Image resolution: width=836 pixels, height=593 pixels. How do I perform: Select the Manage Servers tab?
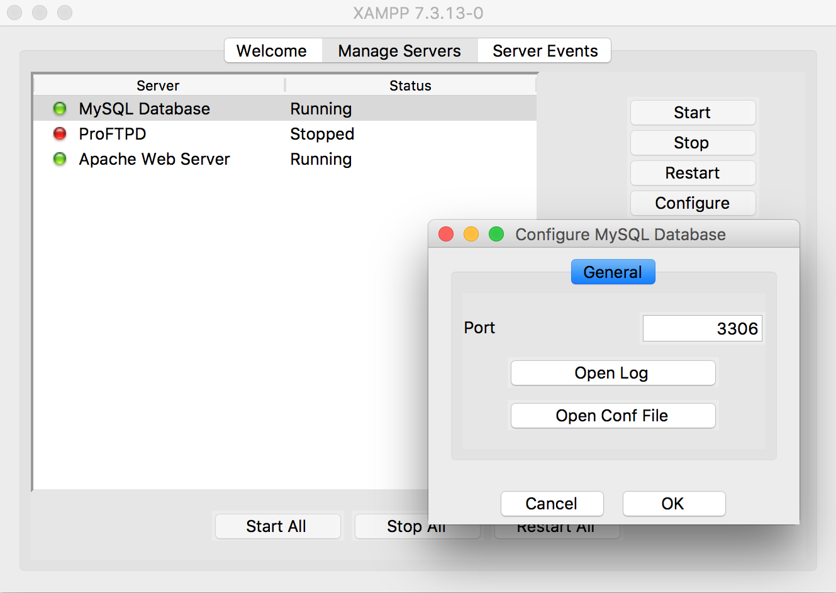[399, 51]
